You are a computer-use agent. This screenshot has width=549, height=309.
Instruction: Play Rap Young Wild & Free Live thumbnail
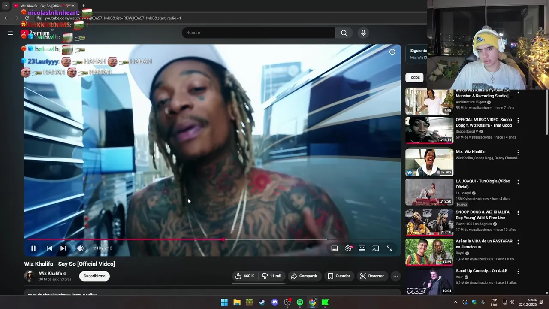tap(429, 223)
